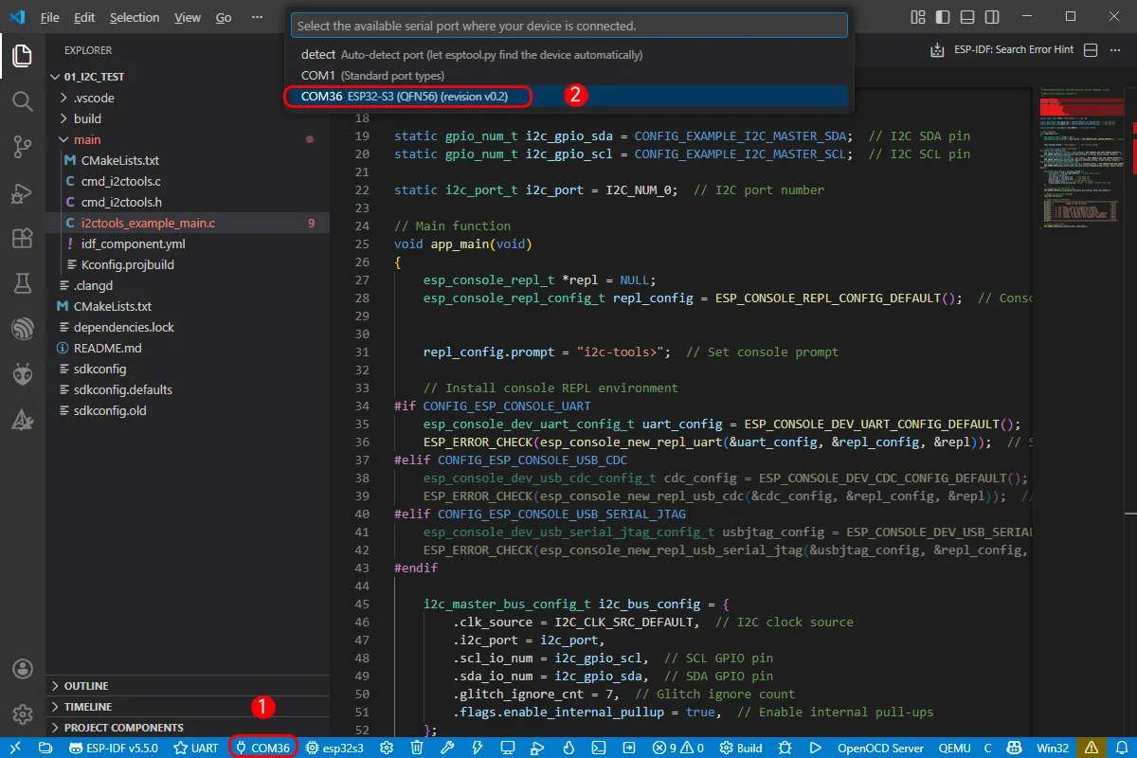This screenshot has width=1137, height=758.
Task: Collapse the main folder
Action: coord(87,139)
